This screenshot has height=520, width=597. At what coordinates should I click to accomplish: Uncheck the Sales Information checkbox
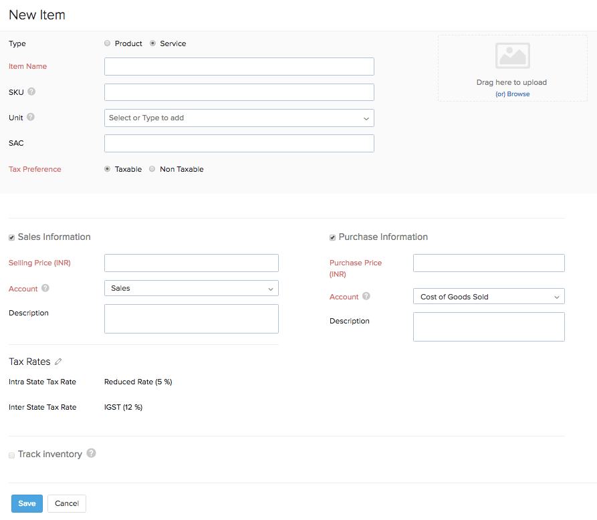click(12, 237)
